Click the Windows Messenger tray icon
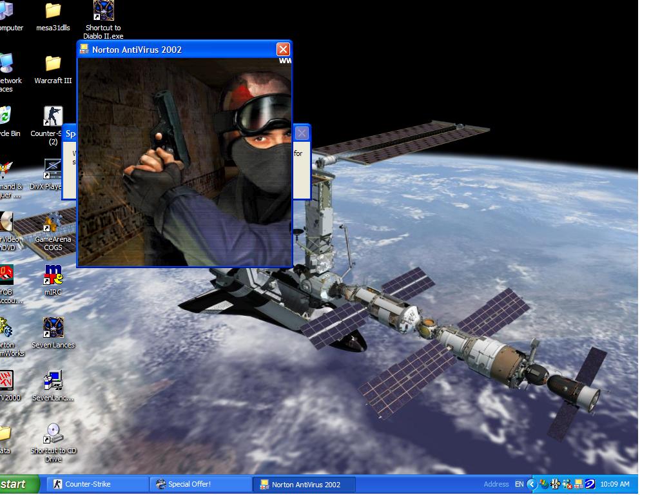Viewport: 660px width, 495px height. pos(544,485)
